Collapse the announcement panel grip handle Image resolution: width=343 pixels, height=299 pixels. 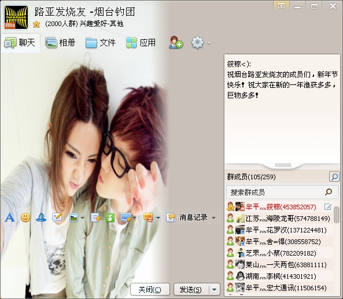[x=283, y=165]
